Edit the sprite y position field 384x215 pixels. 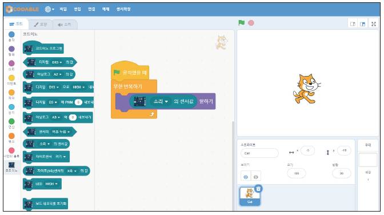(344, 150)
